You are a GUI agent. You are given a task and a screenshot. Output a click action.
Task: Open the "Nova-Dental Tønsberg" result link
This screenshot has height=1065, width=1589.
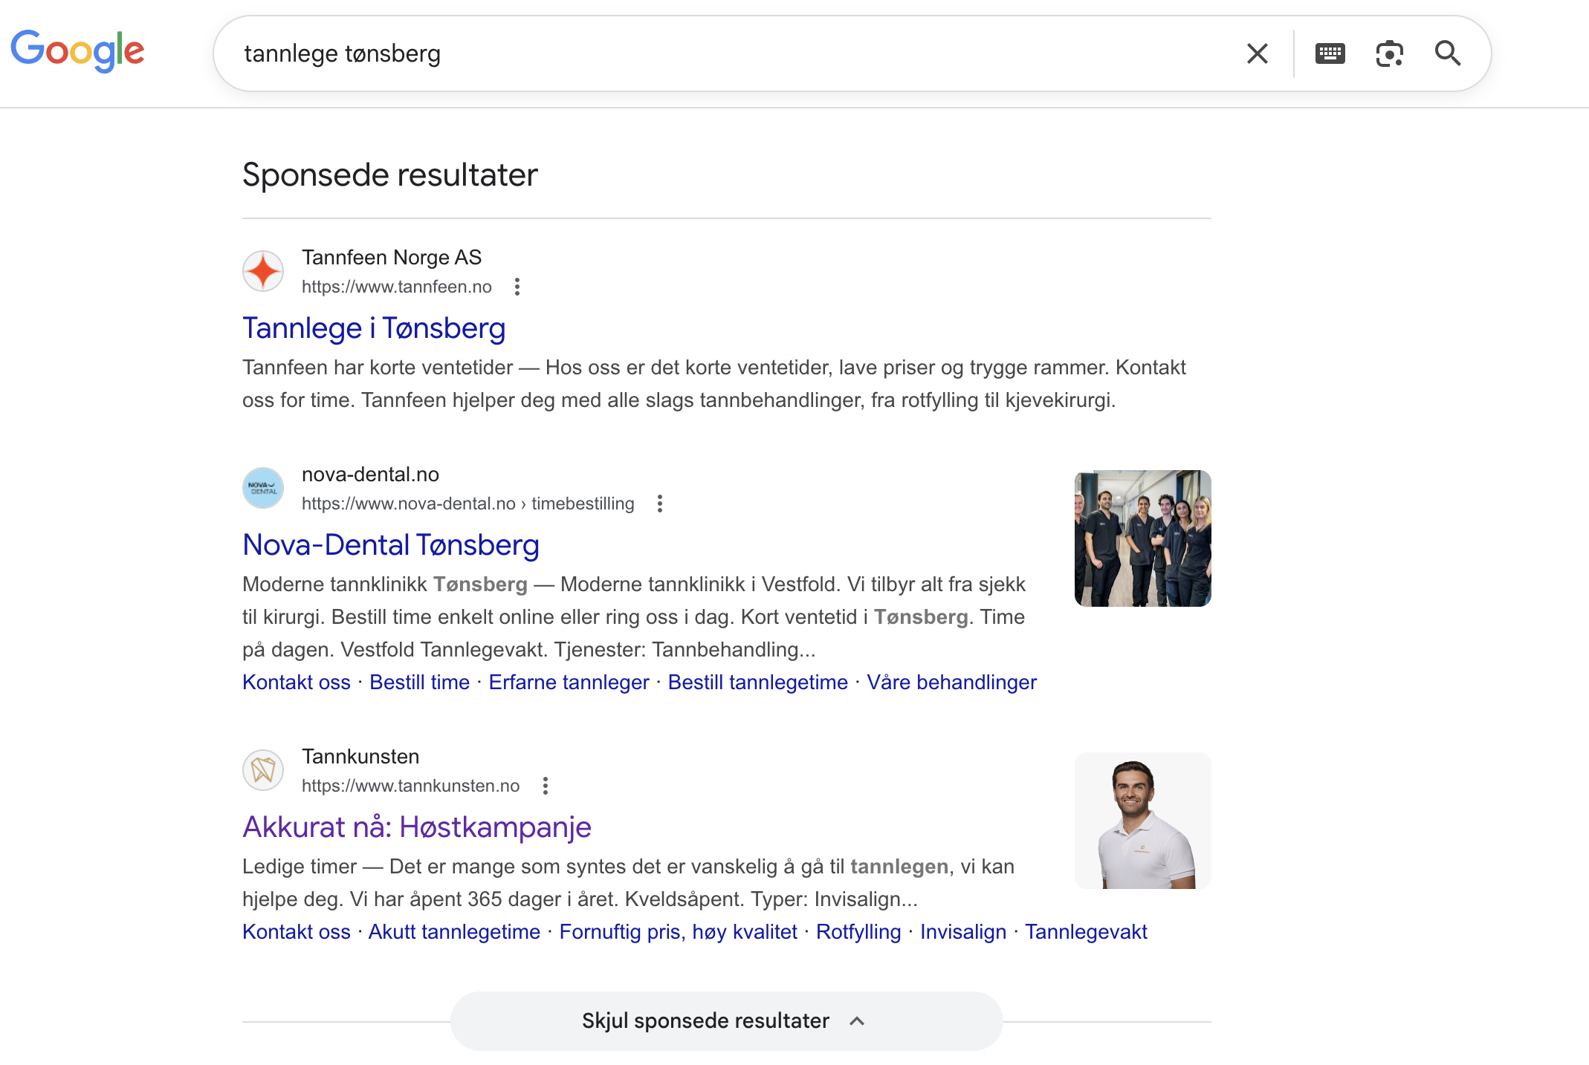pos(391,544)
